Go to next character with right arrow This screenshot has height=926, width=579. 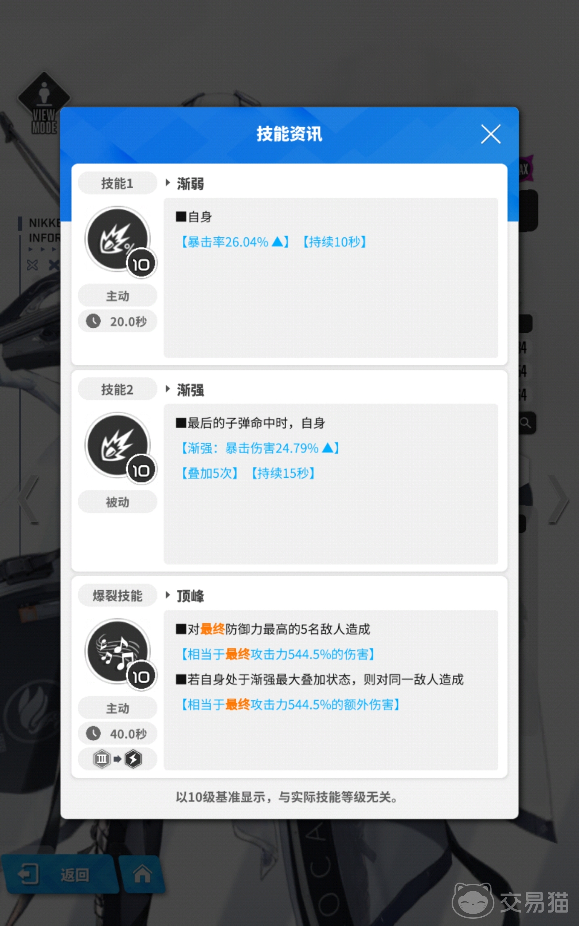(x=558, y=499)
